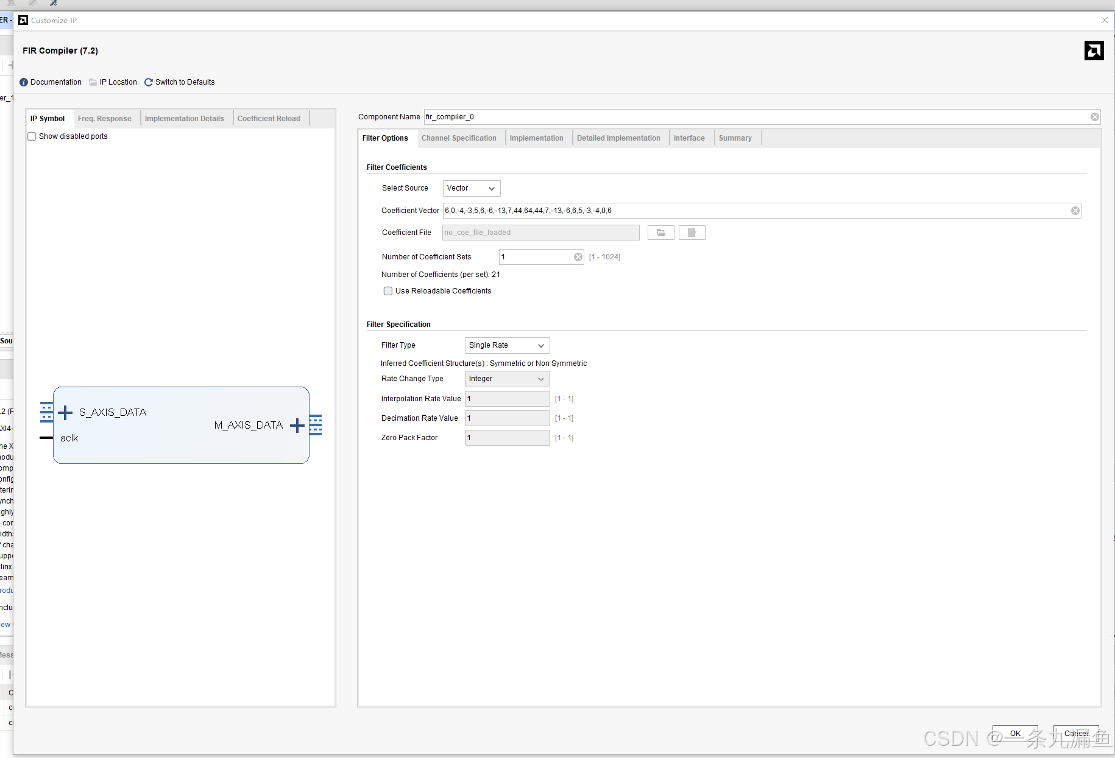Click the Inferred Coefficient Structure(s) text
Image resolution: width=1115 pixels, height=758 pixels.
[x=484, y=363]
